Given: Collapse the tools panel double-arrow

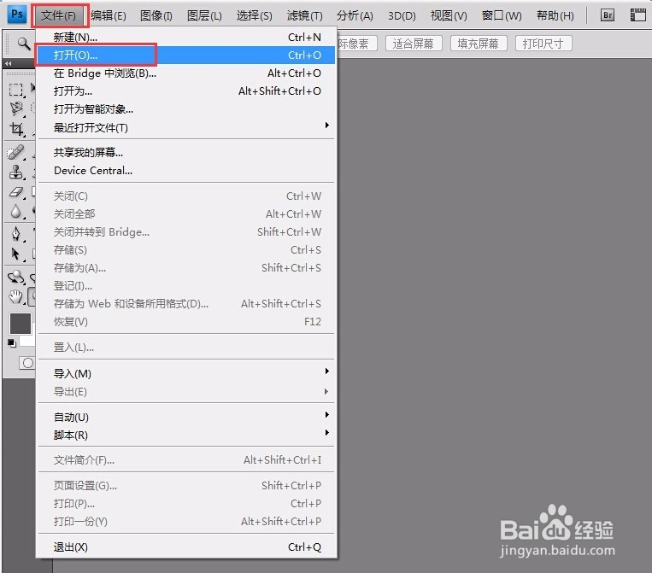Looking at the screenshot, I should click(x=8, y=63).
